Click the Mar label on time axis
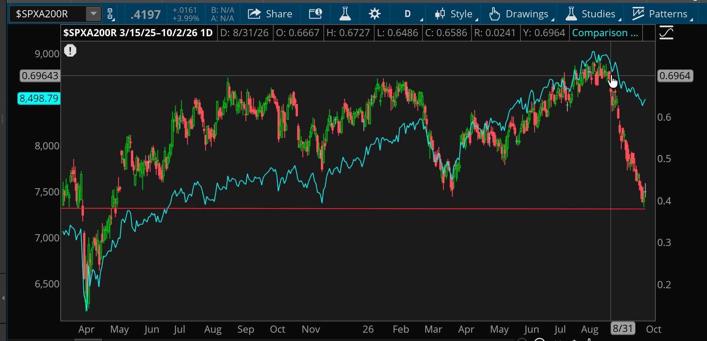Image resolution: width=707 pixels, height=341 pixels. pos(433,329)
